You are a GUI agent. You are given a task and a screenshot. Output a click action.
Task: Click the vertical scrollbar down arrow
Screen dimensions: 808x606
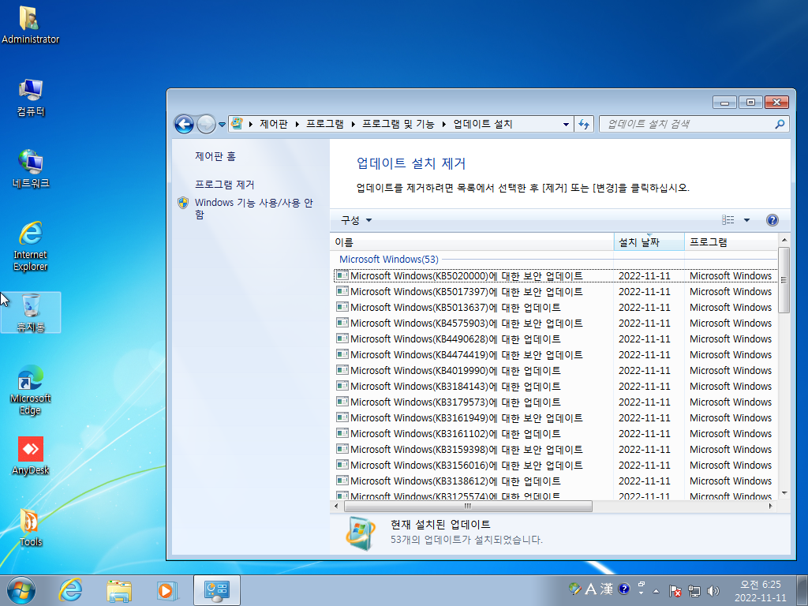784,493
